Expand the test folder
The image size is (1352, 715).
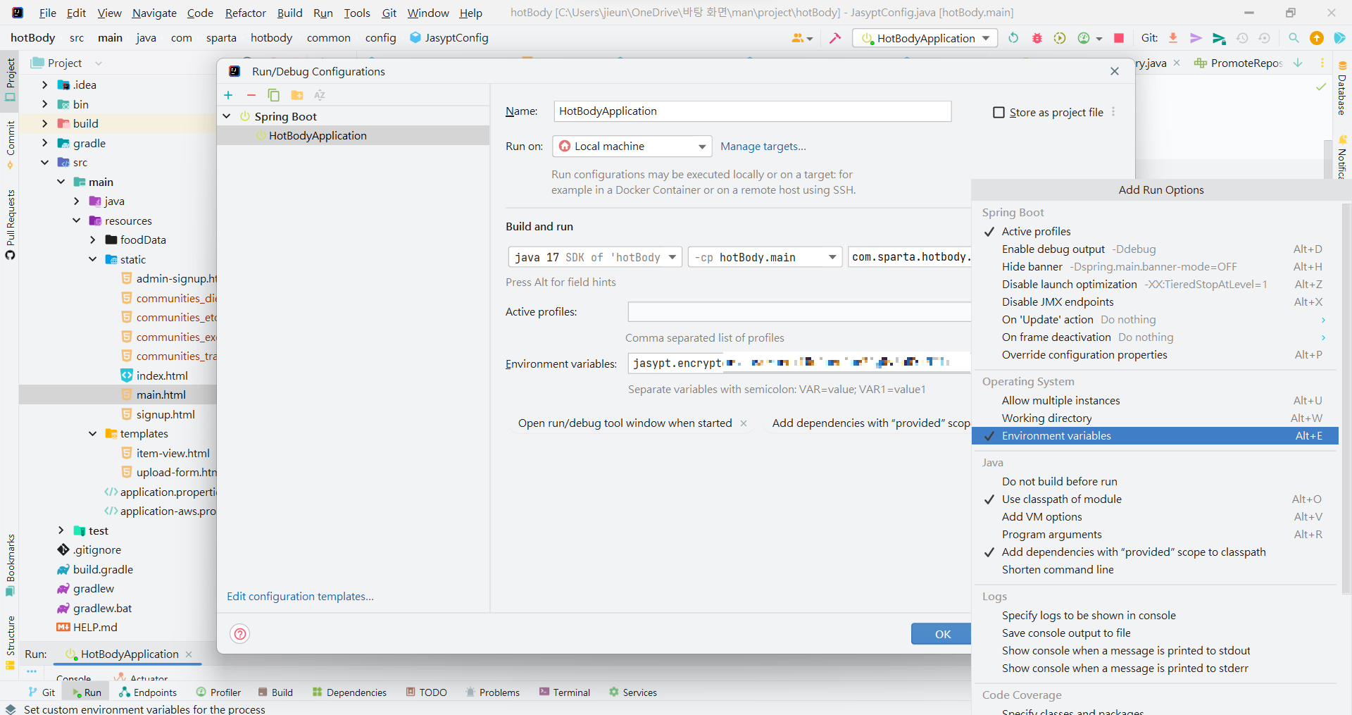61,530
